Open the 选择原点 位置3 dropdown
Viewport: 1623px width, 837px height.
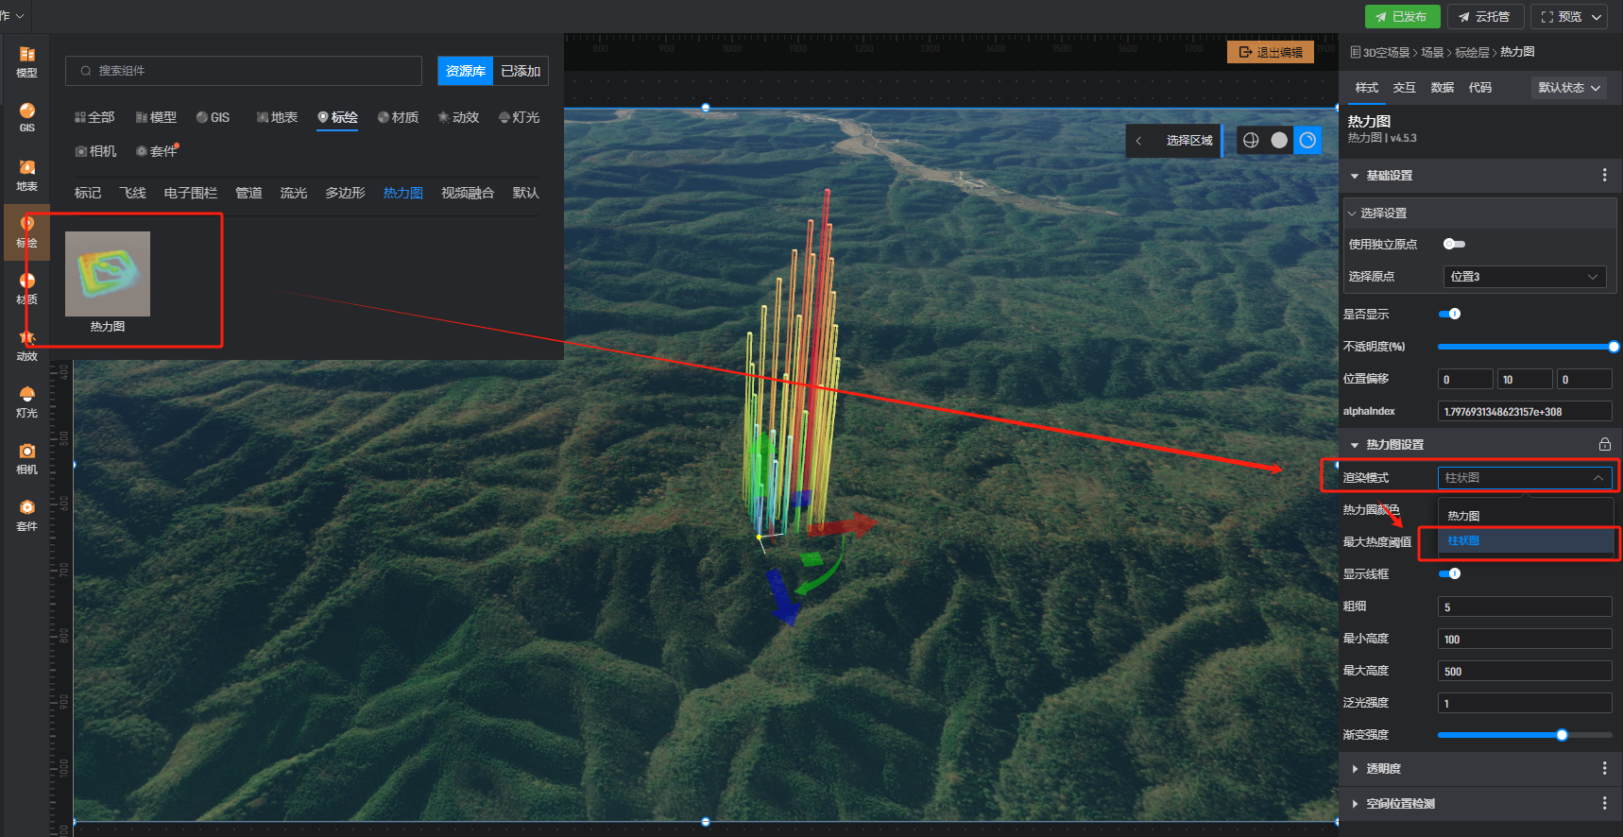click(1525, 276)
